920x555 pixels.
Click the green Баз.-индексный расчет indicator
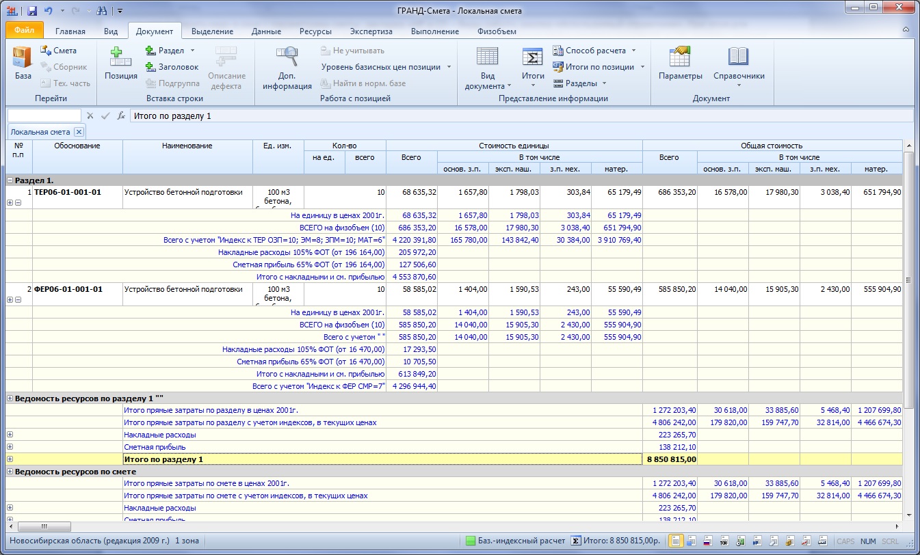[x=471, y=541]
